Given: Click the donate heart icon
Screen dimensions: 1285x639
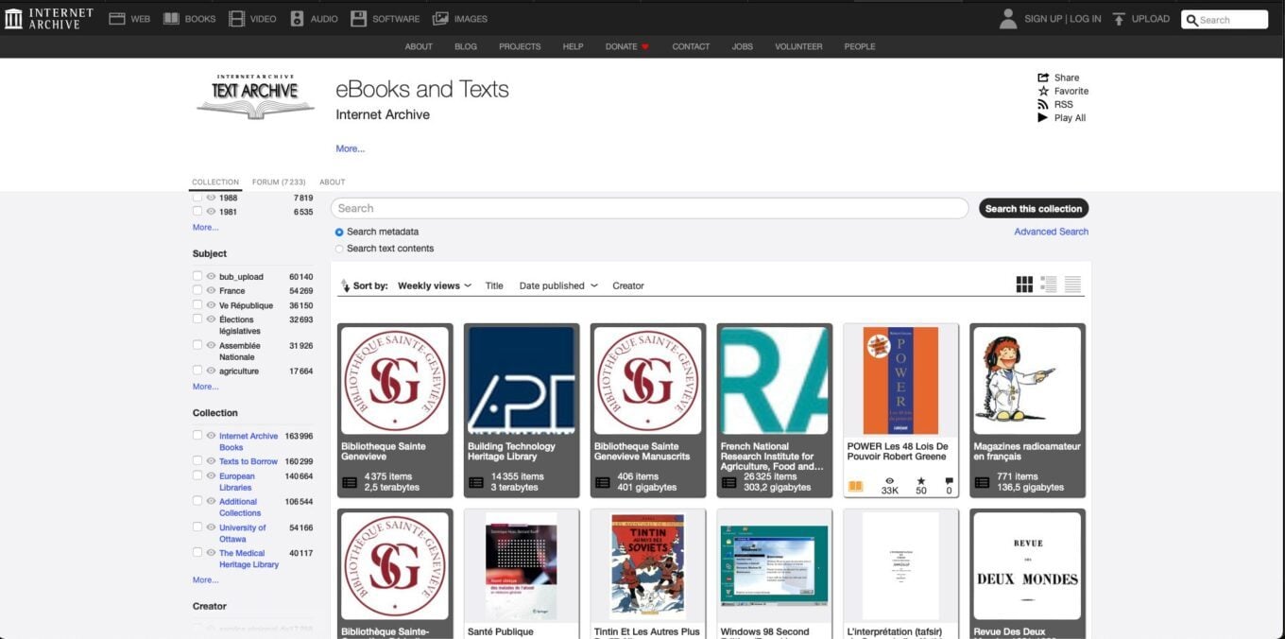Looking at the screenshot, I should pos(645,46).
